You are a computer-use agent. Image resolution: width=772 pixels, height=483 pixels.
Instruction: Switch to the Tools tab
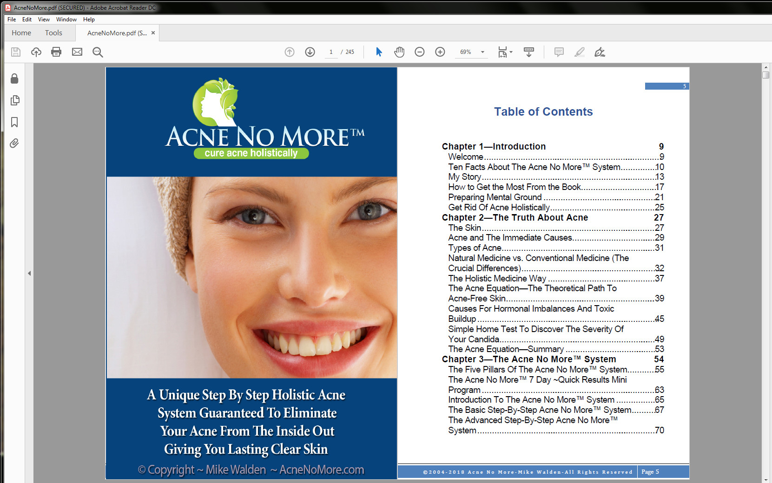(x=53, y=33)
